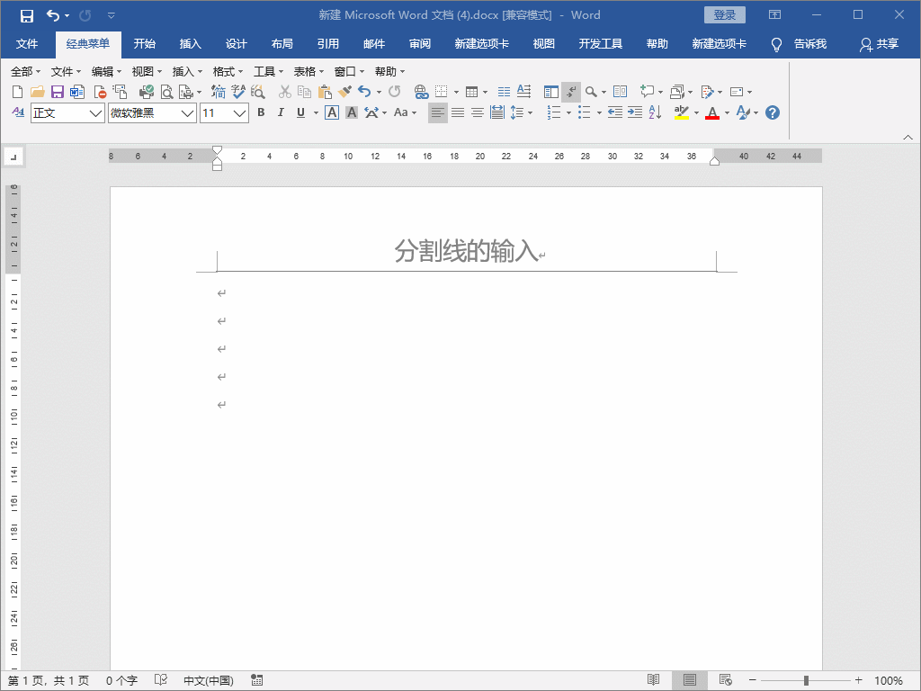Click the 告诉我 search box
This screenshot has height=691, width=921.
click(799, 44)
